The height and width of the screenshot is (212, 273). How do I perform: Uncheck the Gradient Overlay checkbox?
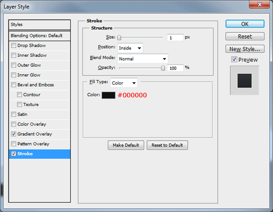[x=14, y=134]
